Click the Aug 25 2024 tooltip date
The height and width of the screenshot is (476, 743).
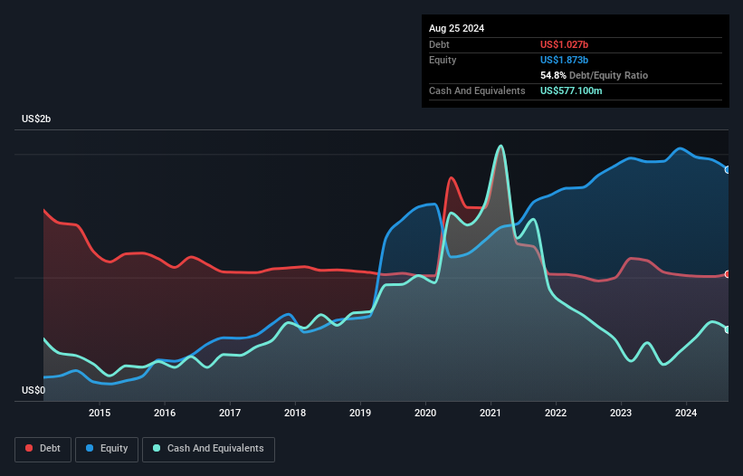[456, 28]
